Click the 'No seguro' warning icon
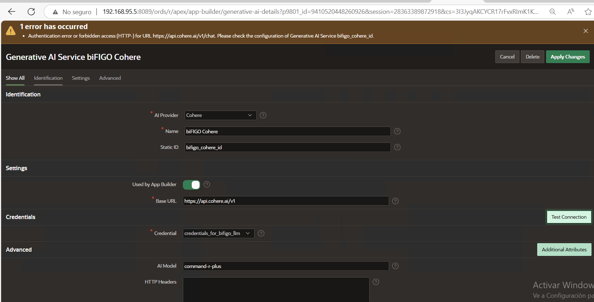 (x=55, y=12)
